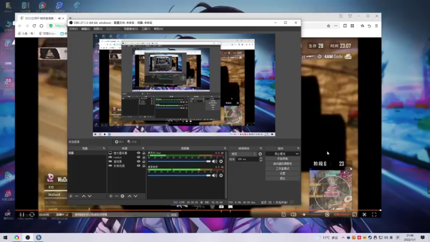Remove the selected scene with the minus icon
Screen dimensions: 430x242
(x=76, y=196)
